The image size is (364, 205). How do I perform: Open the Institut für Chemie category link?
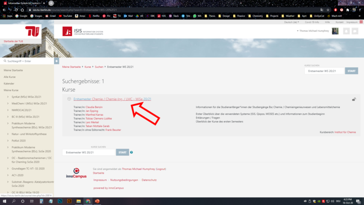coord(345,132)
